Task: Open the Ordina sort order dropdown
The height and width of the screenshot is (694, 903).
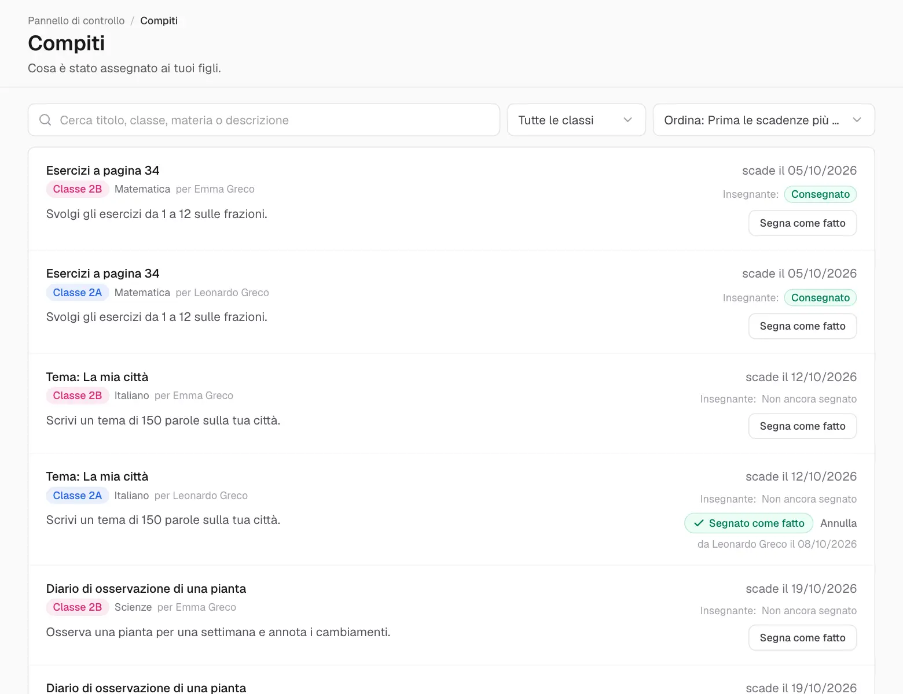Action: 763,120
